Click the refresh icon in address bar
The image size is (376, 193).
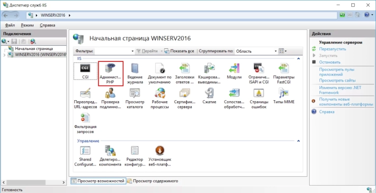[x=342, y=15]
